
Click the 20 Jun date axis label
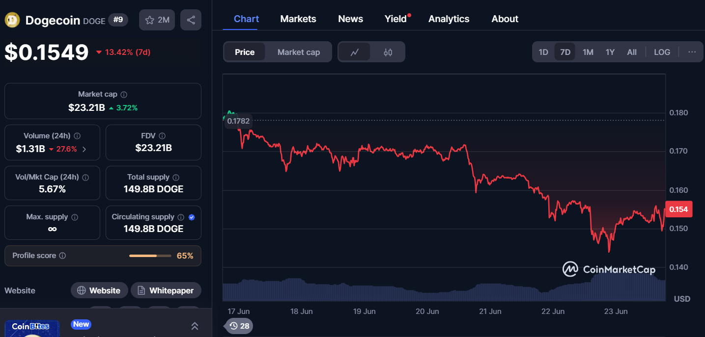pyautogui.click(x=427, y=311)
